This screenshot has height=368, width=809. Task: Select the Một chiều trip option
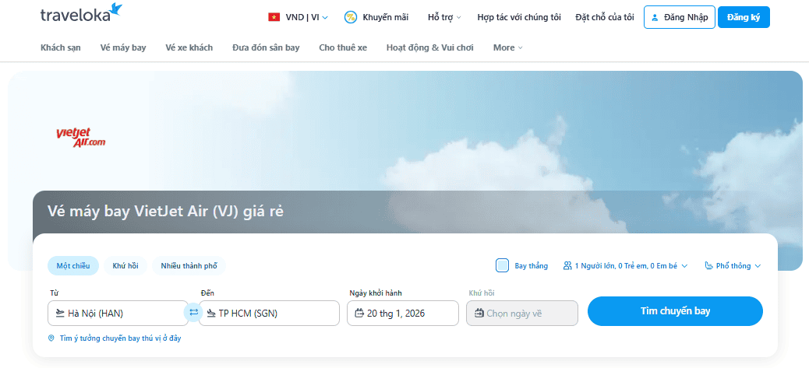tap(73, 266)
